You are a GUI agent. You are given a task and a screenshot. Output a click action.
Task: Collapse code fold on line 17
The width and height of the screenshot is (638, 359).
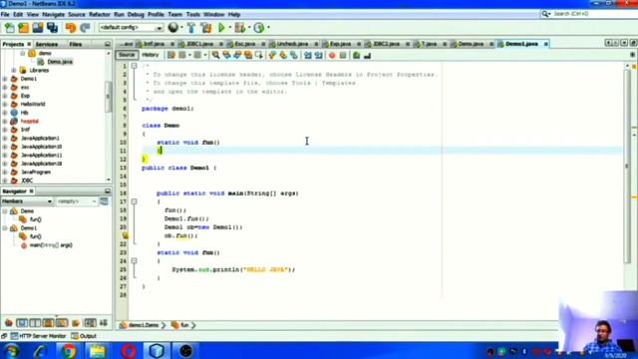pyautogui.click(x=134, y=201)
